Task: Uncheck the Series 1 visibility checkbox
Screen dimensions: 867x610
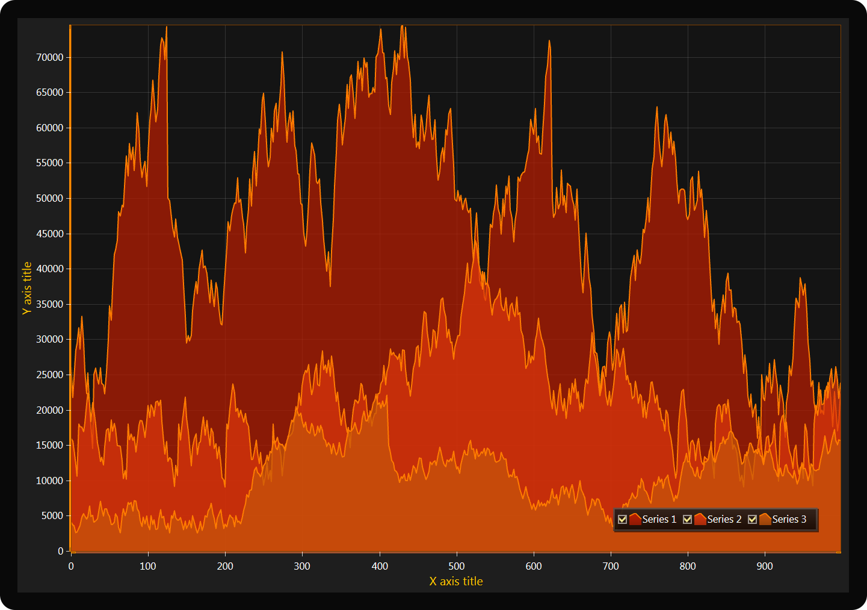Action: 623,519
